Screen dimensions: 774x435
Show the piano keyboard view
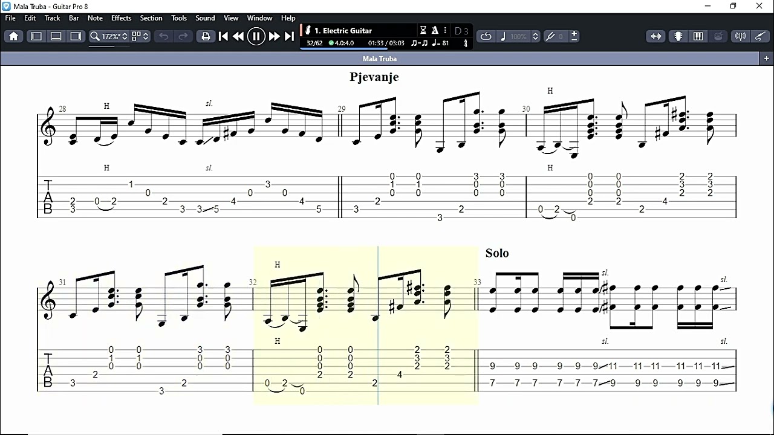(698, 36)
